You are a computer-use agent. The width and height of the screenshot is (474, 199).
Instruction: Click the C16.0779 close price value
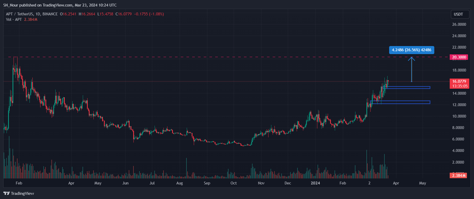tap(124, 14)
